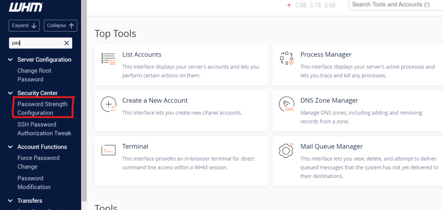
Task: Collapse the Transfers section
Action: [10, 200]
